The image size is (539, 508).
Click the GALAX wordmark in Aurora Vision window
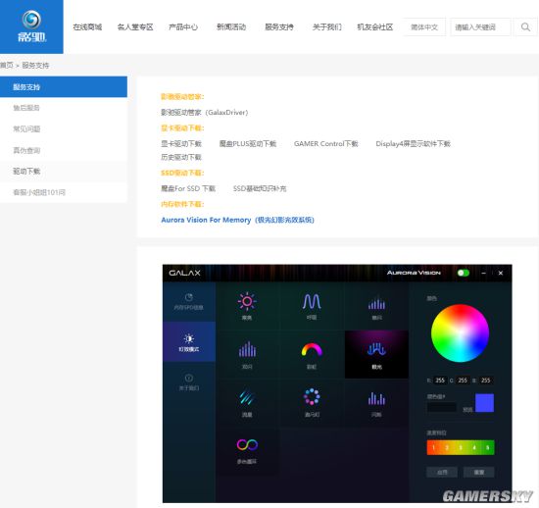184,273
